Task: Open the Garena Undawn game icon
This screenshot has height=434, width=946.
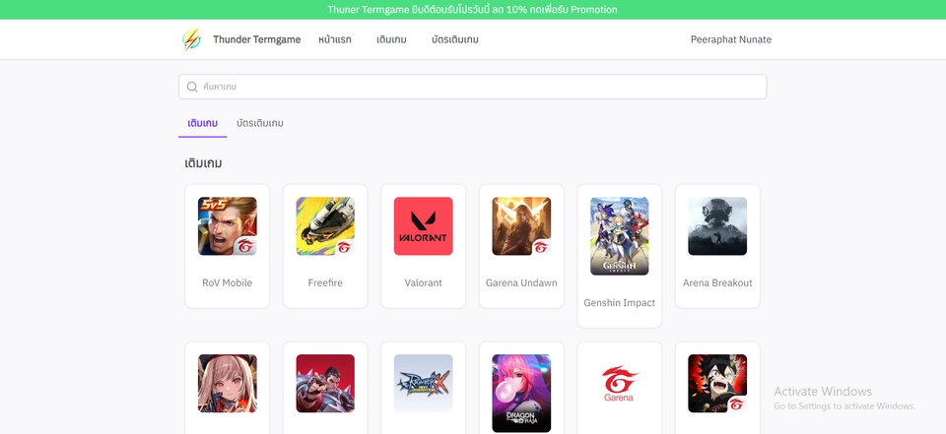Action: pos(521,226)
